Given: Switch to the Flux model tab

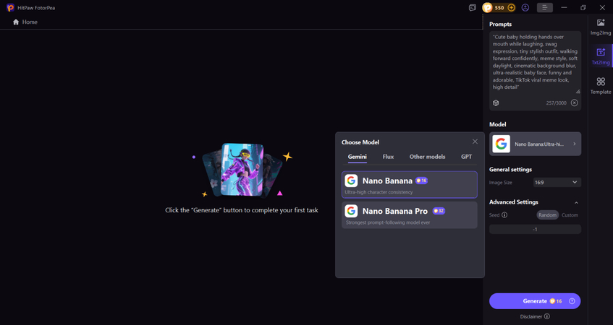Looking at the screenshot, I should 388,157.
